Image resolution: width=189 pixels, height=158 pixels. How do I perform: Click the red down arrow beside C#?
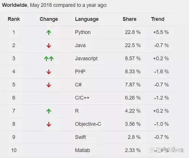(49, 85)
